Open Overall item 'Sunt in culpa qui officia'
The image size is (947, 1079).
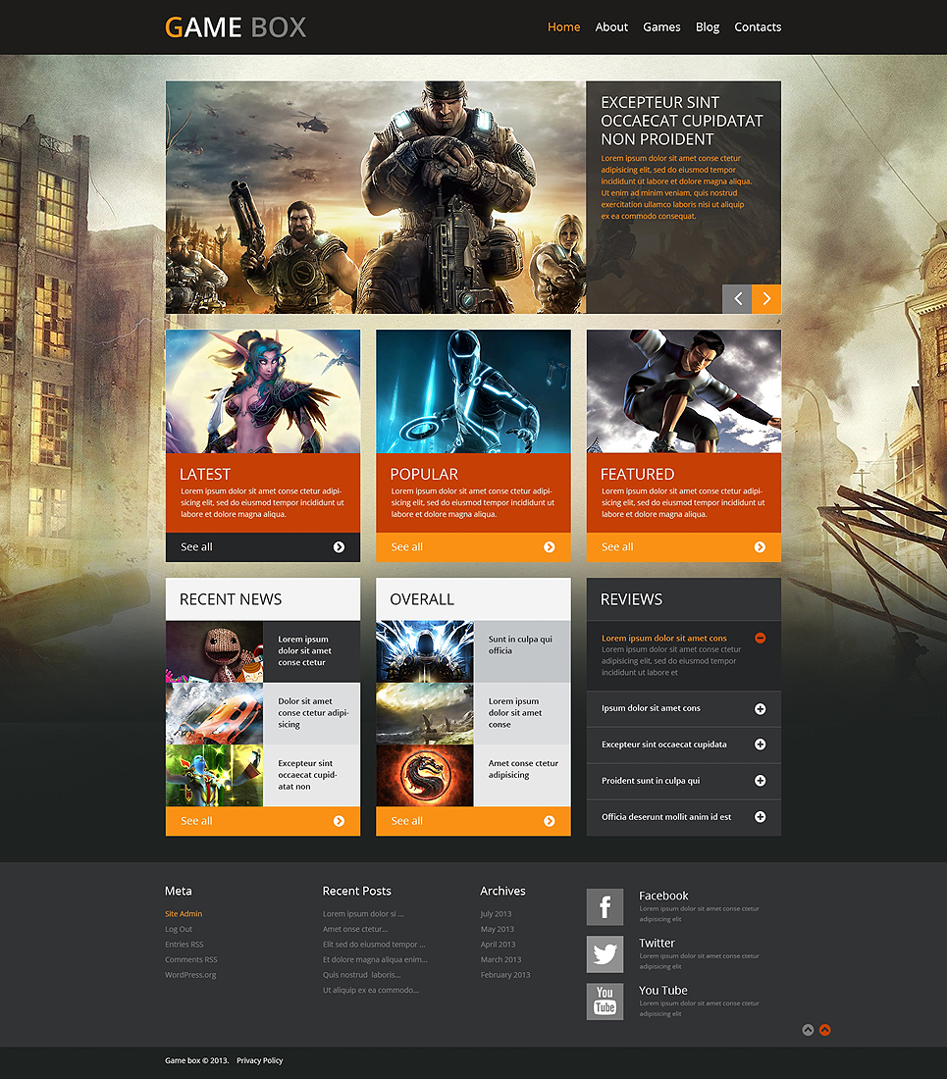(x=520, y=644)
